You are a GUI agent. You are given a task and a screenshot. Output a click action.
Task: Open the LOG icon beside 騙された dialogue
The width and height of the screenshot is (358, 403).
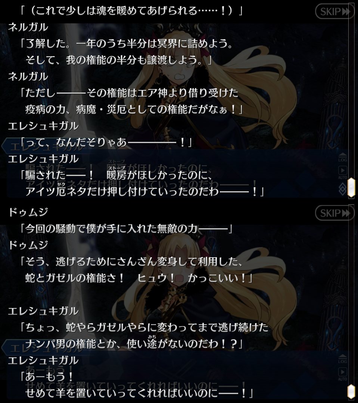343,158
